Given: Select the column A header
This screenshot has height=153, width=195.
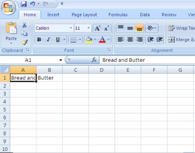Looking at the screenshot, I should (x=23, y=70).
